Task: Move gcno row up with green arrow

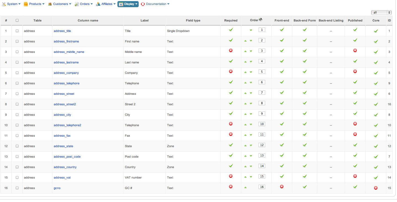Action: [x=245, y=187]
